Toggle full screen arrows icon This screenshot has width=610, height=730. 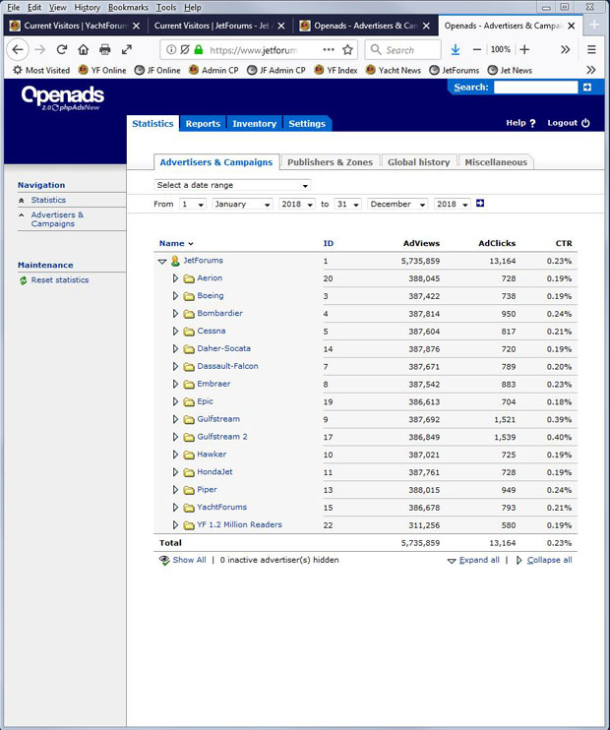tap(127, 49)
